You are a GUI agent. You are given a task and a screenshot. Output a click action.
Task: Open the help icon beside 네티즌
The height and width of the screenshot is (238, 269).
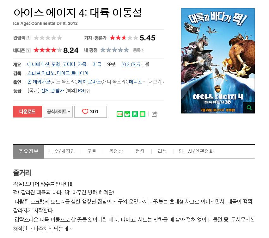tap(28, 50)
